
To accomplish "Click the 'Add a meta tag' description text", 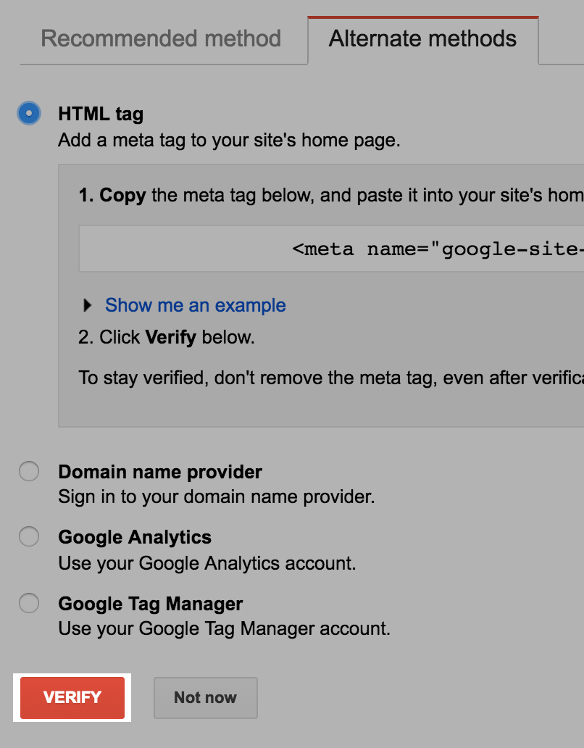I will [229, 141].
